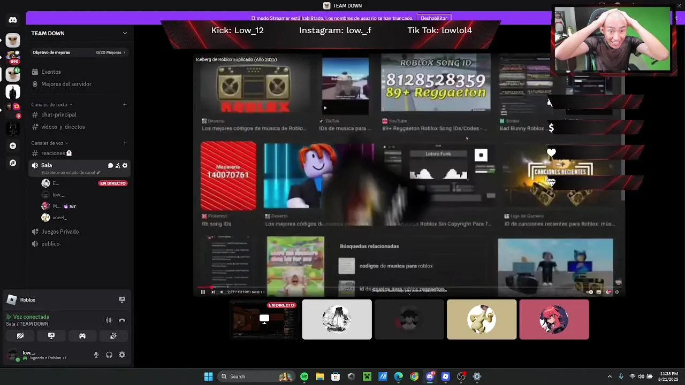Mute microphone in user panel
Image resolution: width=685 pixels, height=385 pixels.
point(96,355)
